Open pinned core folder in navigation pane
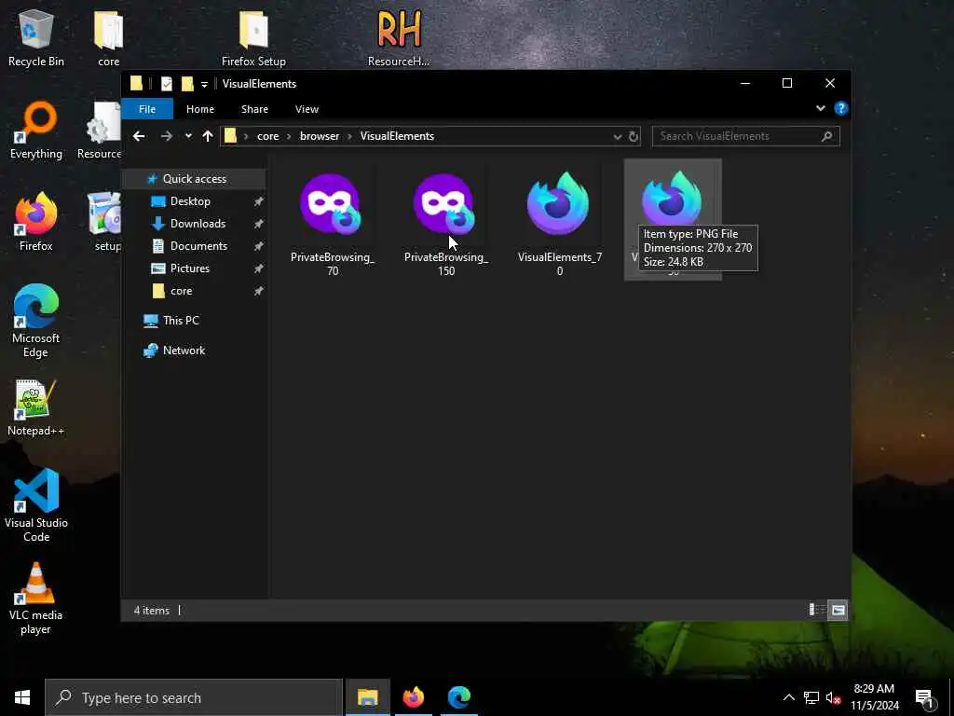Viewport: 954px width, 716px height. (182, 291)
